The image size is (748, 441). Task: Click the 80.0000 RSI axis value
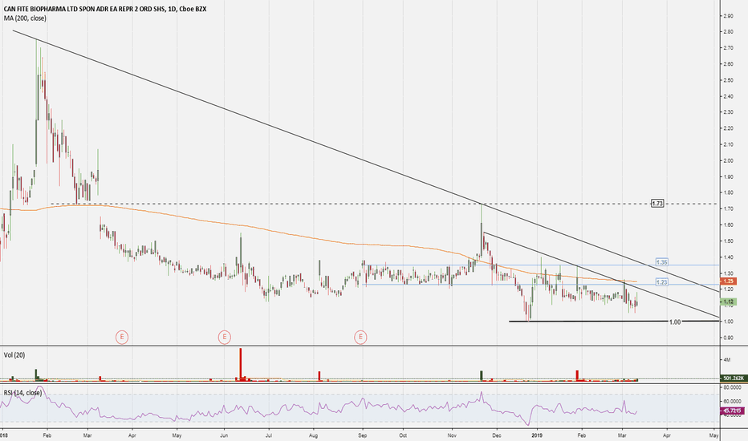coord(732,389)
